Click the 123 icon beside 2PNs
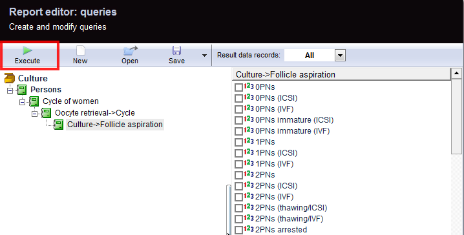This screenshot has height=235, width=464. click(249, 174)
